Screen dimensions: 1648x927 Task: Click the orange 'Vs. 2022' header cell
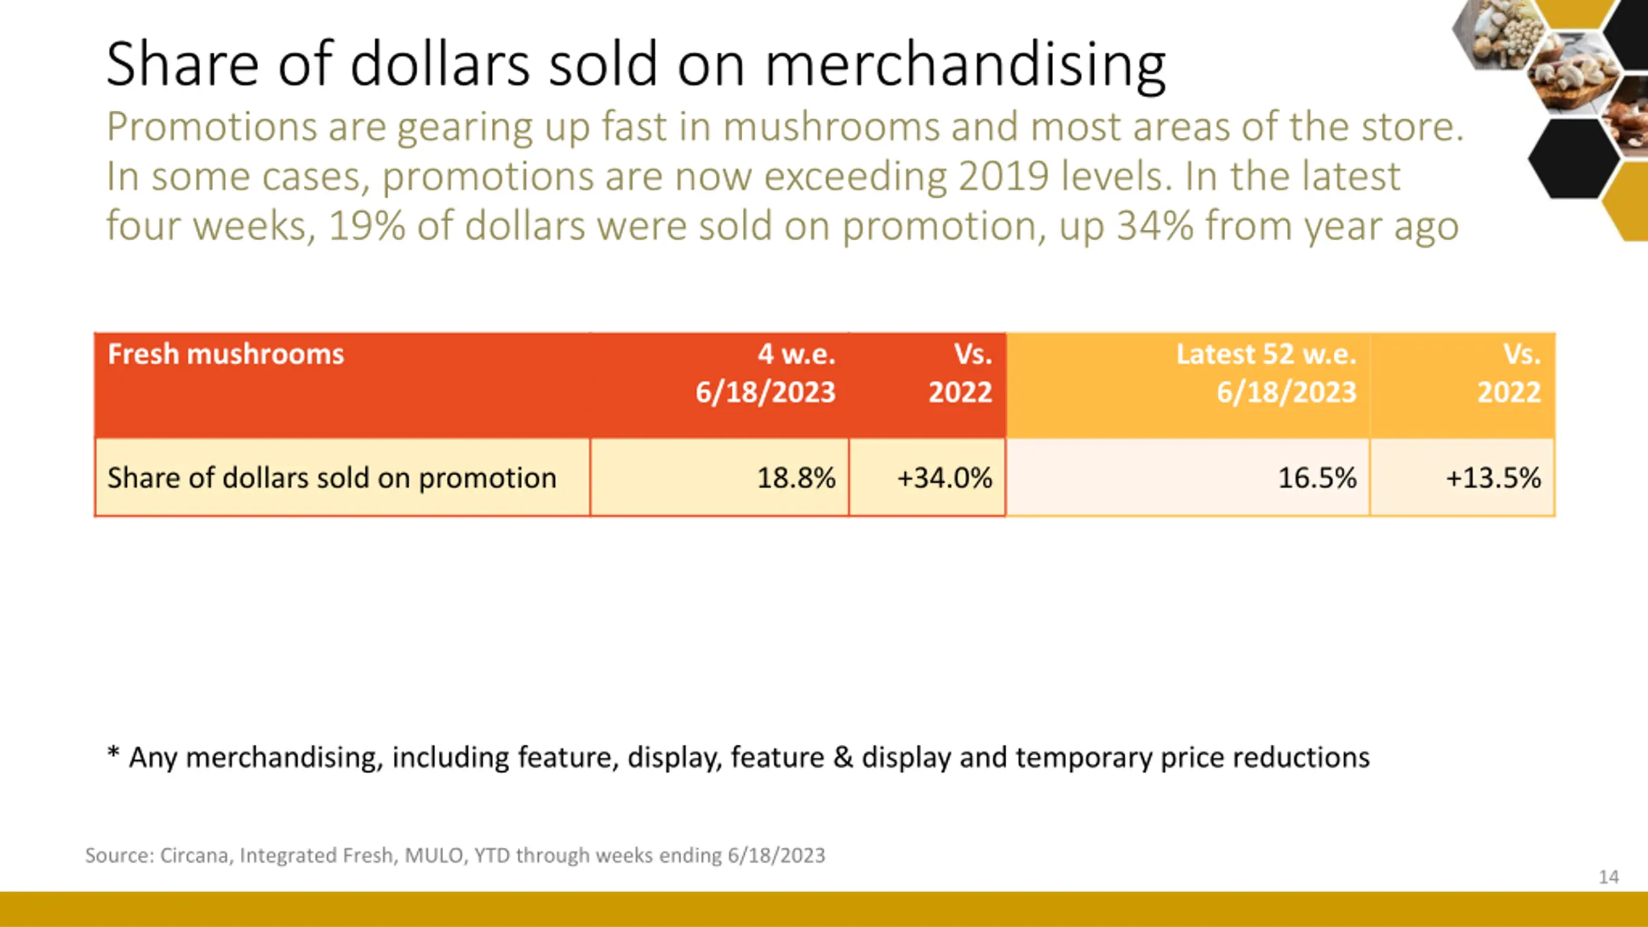1463,385
